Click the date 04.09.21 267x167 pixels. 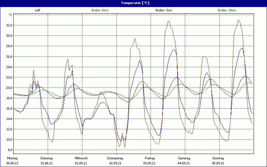coord(184,163)
